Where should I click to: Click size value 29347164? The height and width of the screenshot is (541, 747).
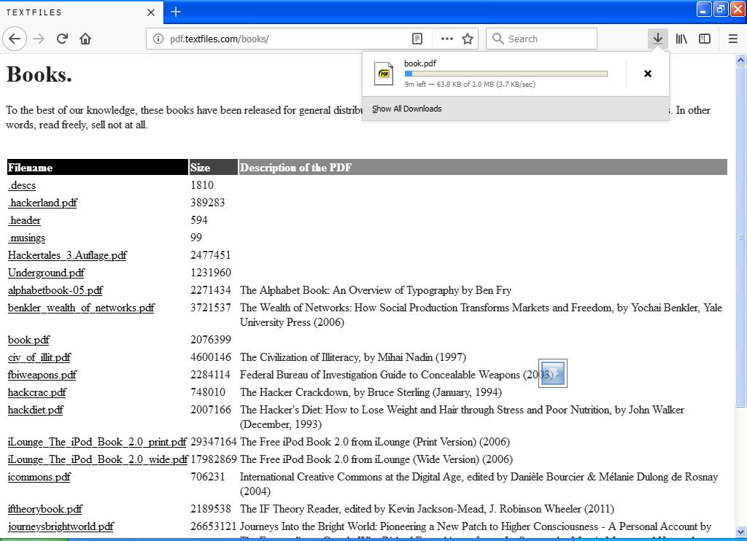click(214, 442)
